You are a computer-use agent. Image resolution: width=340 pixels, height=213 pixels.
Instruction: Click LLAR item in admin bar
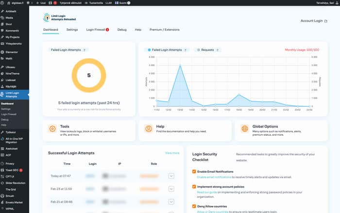pyautogui.click(x=109, y=3)
